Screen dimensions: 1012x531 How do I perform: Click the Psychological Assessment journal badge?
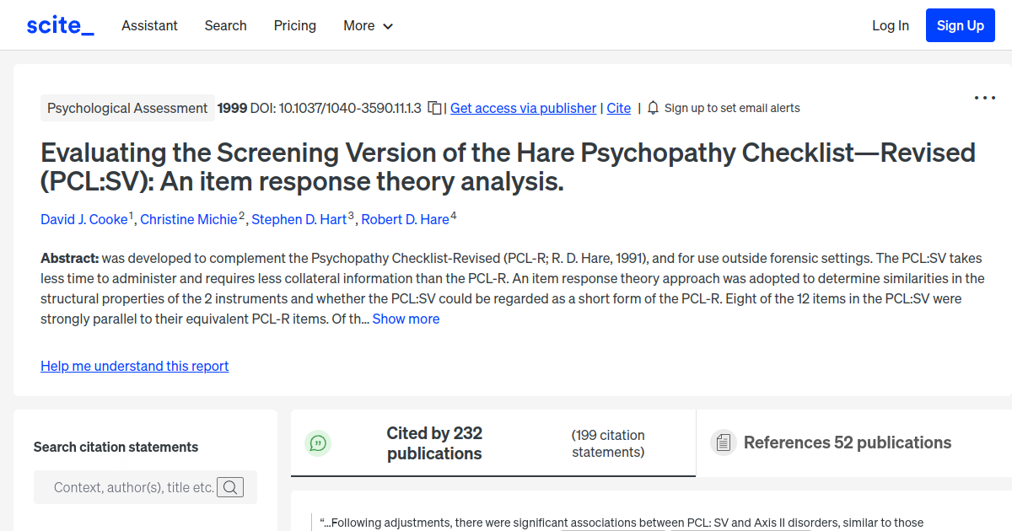pyautogui.click(x=127, y=108)
